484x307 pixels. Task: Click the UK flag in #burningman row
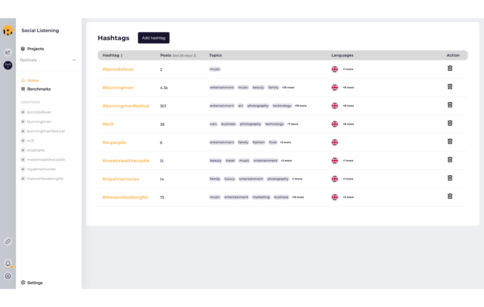335,87
